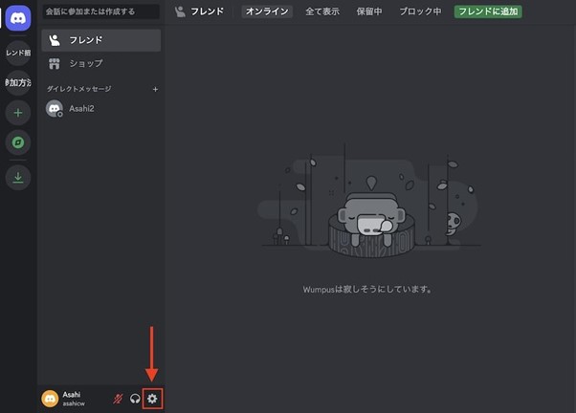Select フレンド in the sidebar

pyautogui.click(x=101, y=40)
